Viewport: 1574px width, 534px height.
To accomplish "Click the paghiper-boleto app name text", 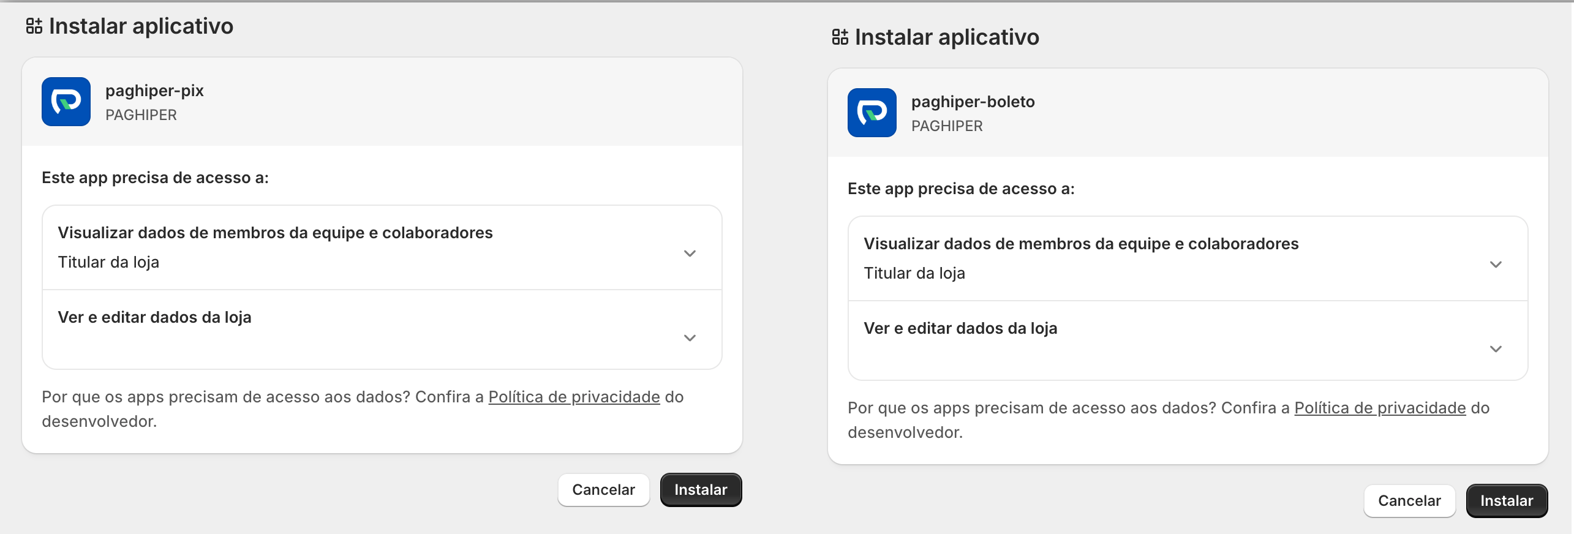I will click(973, 102).
